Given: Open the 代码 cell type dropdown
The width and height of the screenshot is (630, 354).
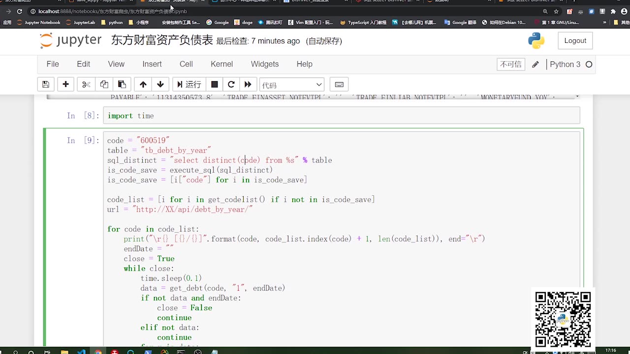Looking at the screenshot, I should (x=292, y=85).
